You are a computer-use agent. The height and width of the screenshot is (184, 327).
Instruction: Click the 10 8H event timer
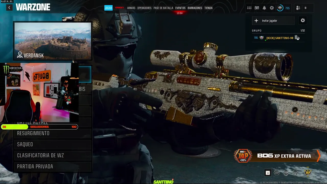[x=180, y=13]
